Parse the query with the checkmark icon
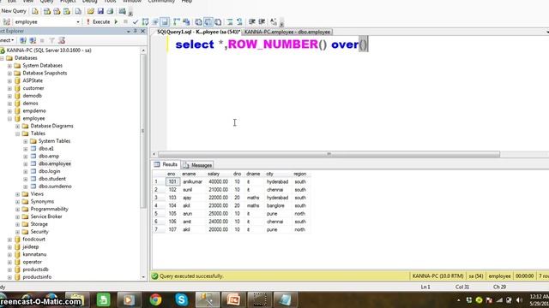This screenshot has height=308, width=549. pos(136,21)
